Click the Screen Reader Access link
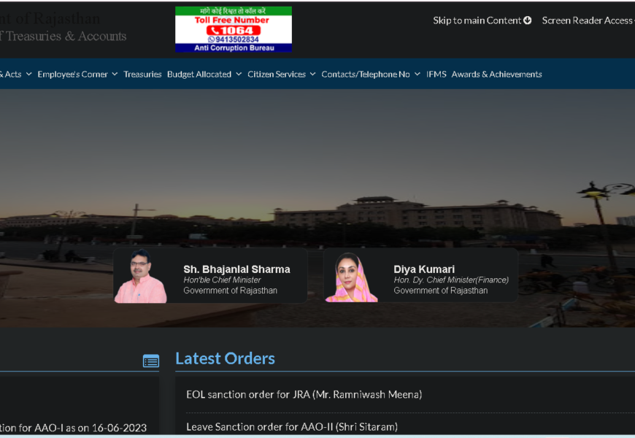Screen dimensions: 635x438 (587, 20)
